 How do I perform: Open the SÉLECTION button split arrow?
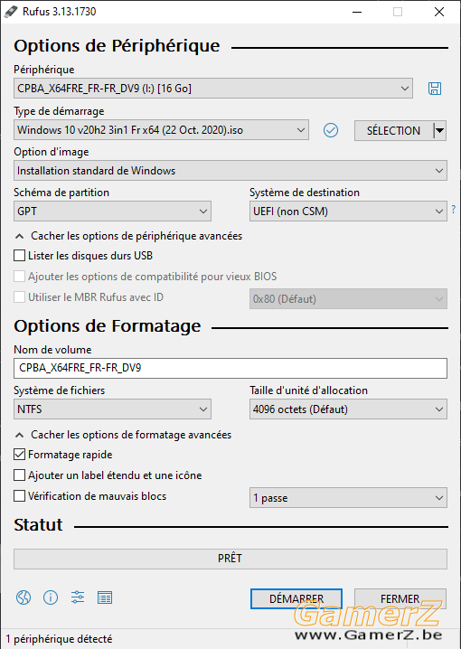coord(440,131)
